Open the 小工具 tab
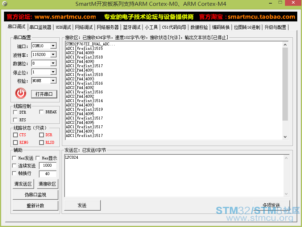302x227 pixels. [151, 27]
